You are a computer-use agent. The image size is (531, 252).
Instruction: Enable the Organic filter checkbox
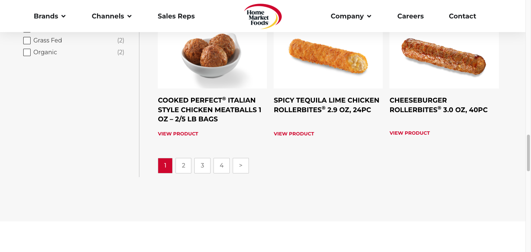pos(27,52)
